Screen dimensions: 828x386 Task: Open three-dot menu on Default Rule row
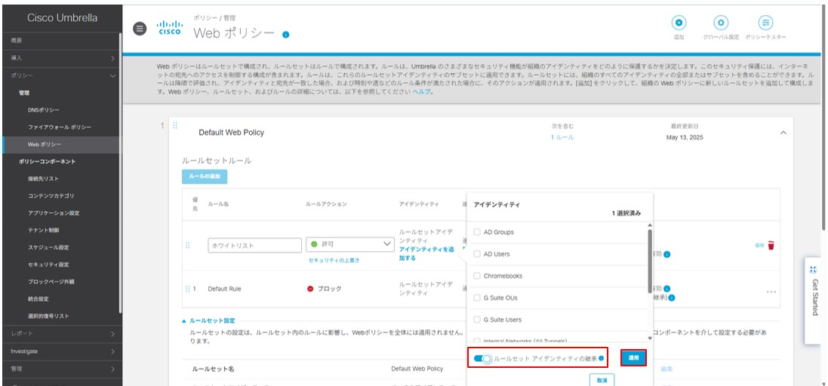pyautogui.click(x=771, y=292)
